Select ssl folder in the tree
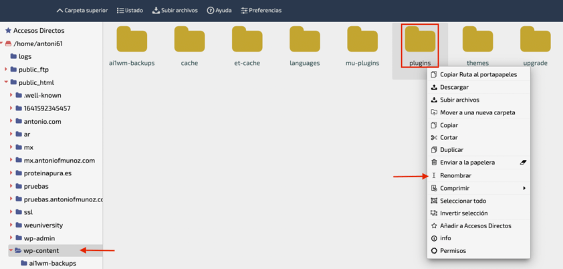 28,212
